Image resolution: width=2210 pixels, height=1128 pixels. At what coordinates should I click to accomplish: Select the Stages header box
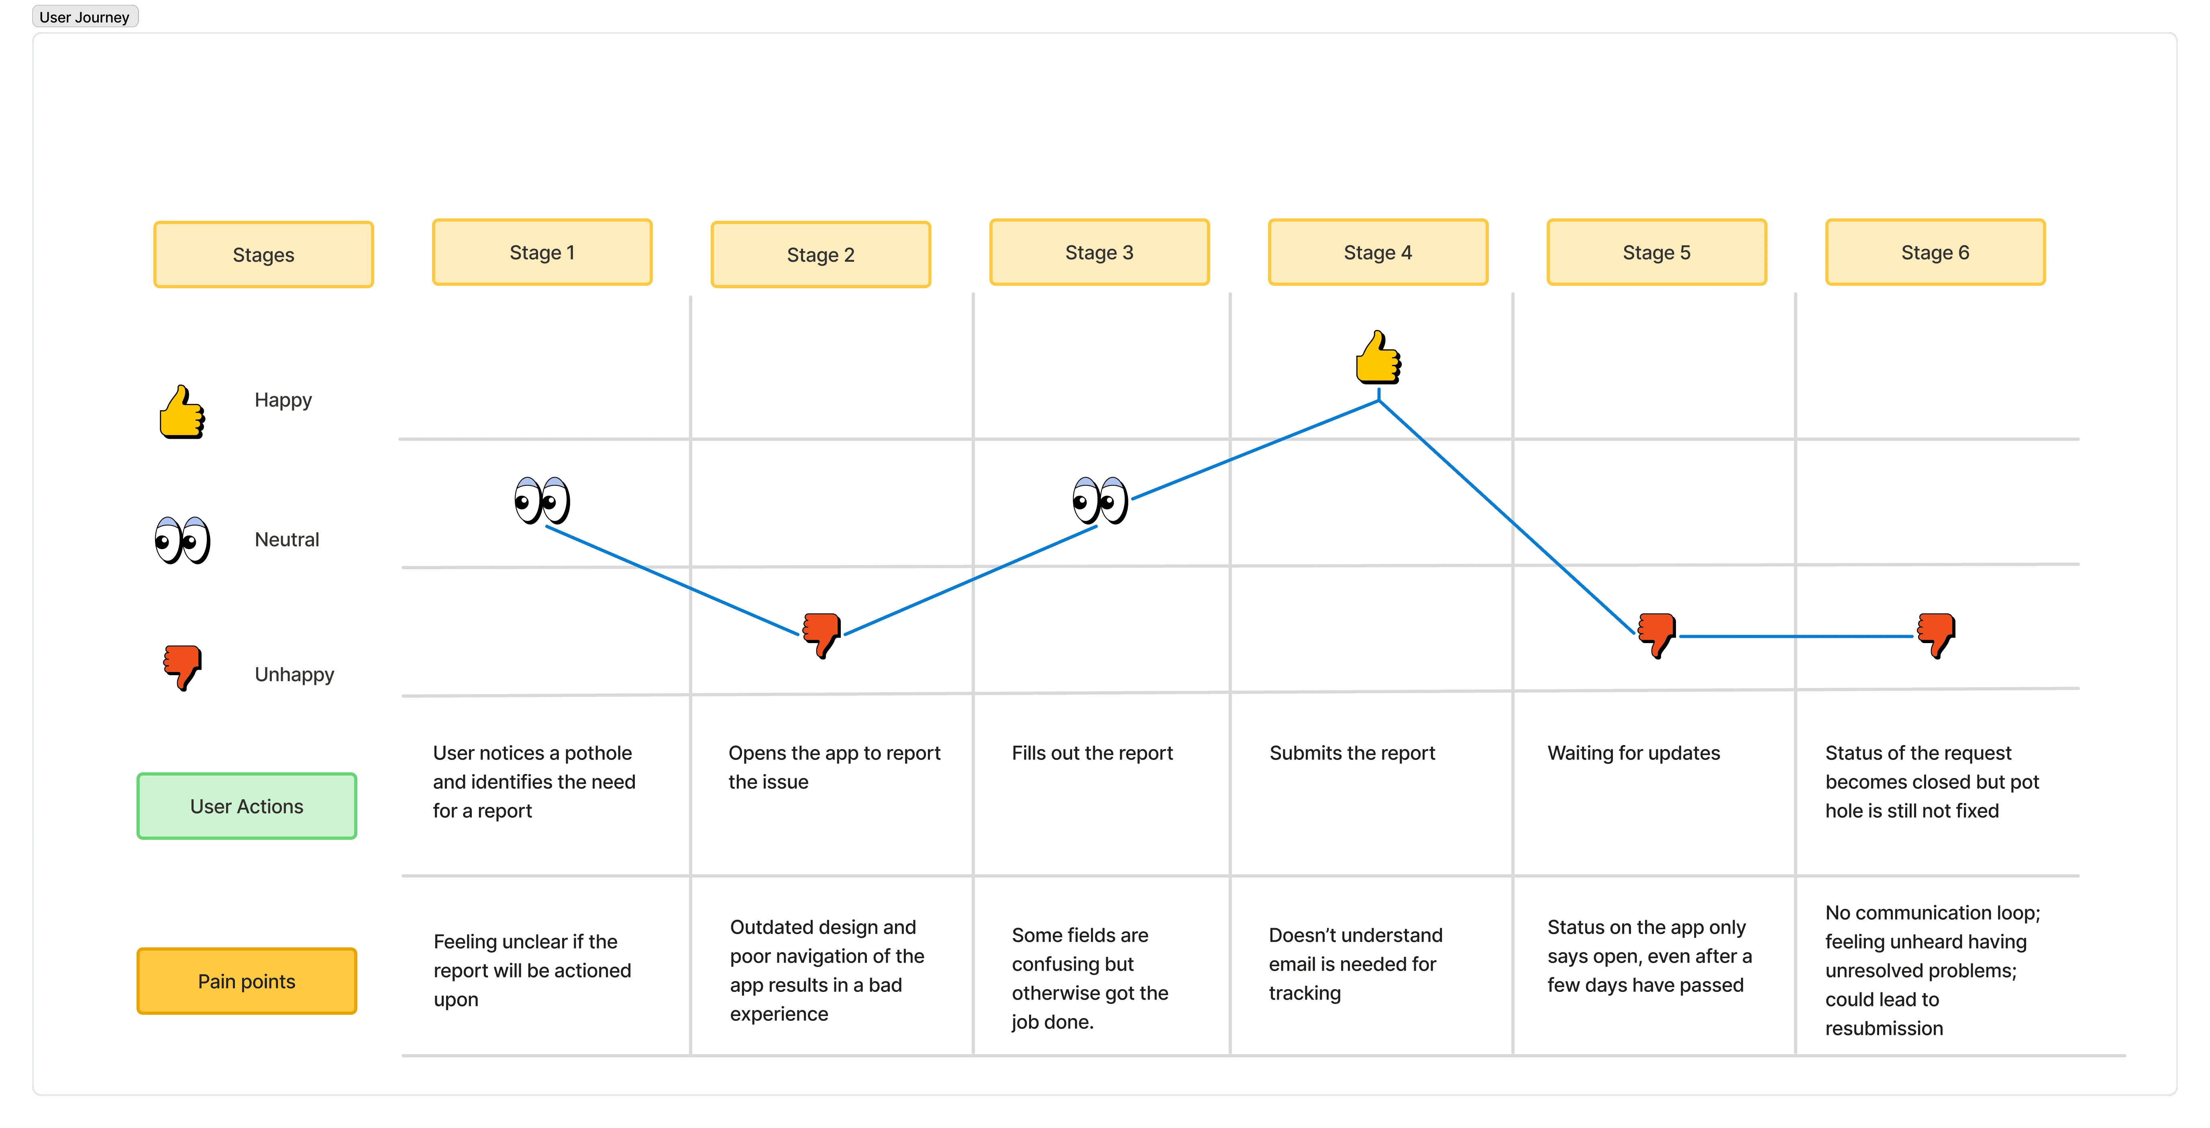(x=263, y=255)
